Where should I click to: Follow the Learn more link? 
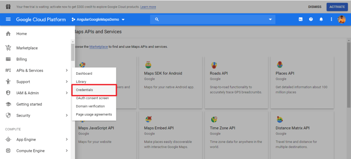[x=148, y=7]
